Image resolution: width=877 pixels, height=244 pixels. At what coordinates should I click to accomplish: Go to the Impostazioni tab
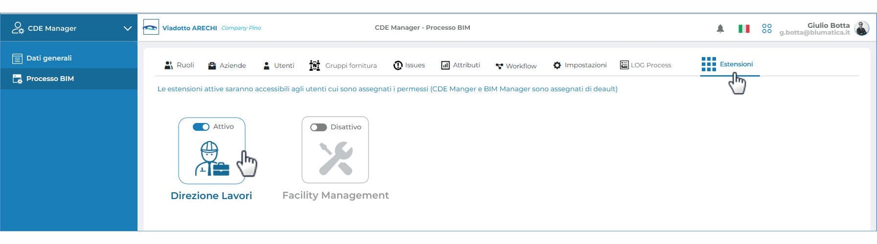coord(580,65)
